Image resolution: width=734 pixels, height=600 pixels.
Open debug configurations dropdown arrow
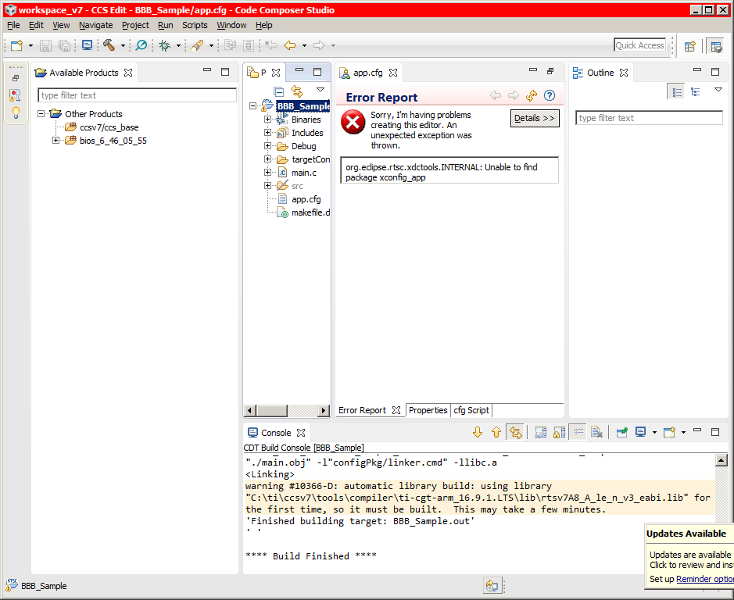click(178, 46)
